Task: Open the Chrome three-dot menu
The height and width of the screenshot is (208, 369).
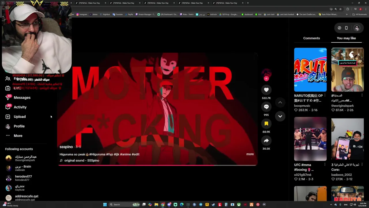Action: (366, 9)
